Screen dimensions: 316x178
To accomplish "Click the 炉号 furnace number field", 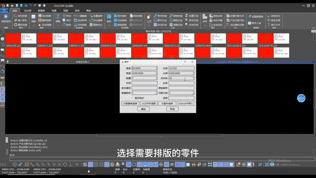I will 144,83.
